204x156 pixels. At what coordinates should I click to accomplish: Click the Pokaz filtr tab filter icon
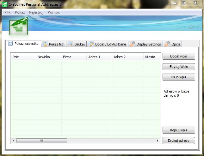[x=45, y=44]
